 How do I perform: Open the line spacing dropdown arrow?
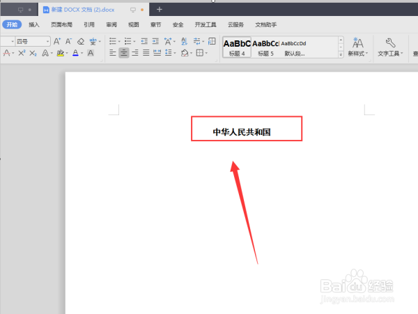[x=175, y=54]
